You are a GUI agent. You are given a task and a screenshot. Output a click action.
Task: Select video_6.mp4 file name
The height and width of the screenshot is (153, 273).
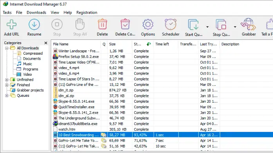point(69,73)
